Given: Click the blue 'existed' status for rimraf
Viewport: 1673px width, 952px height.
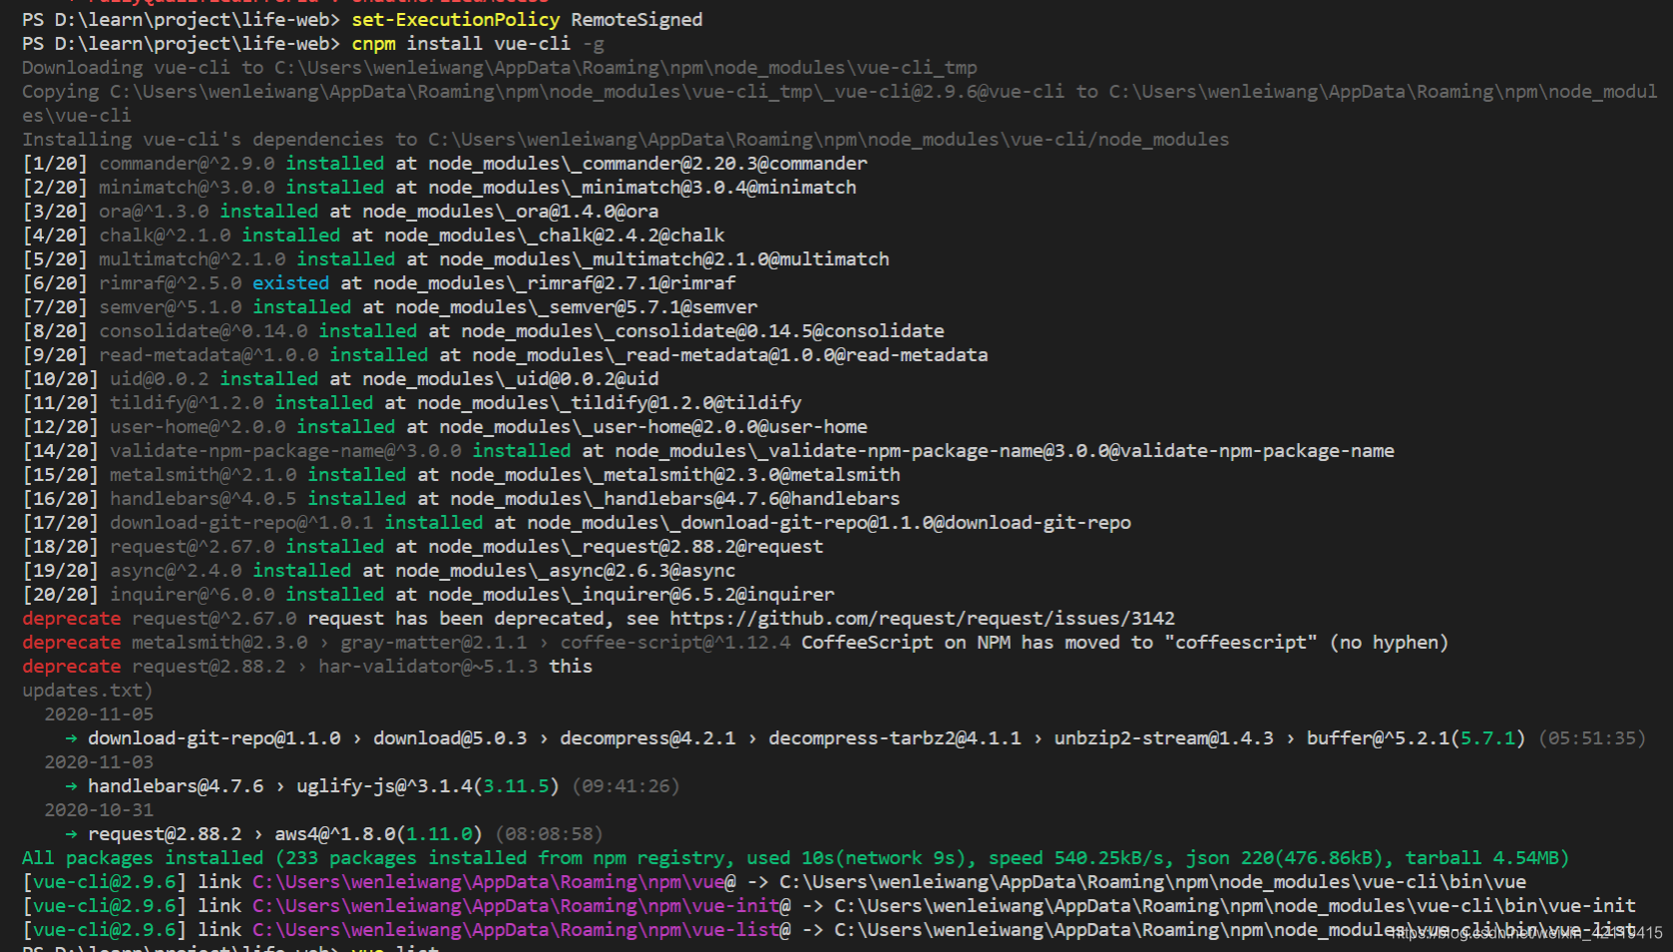Looking at the screenshot, I should point(290,283).
